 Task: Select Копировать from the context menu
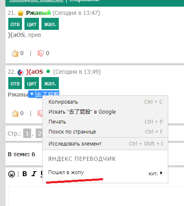[105, 102]
